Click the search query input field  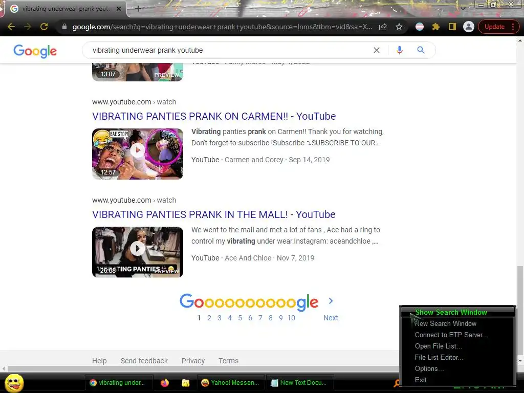tap(227, 50)
